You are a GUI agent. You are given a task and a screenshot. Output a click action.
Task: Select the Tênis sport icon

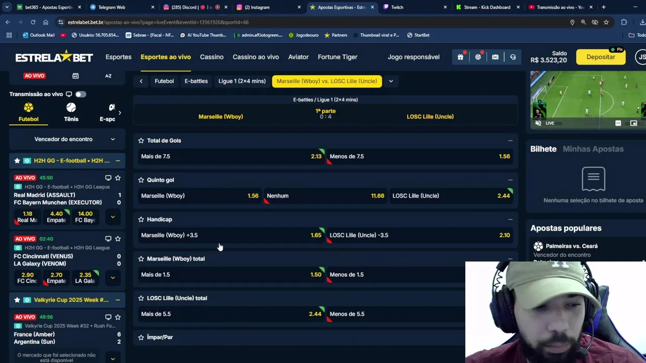point(71,112)
